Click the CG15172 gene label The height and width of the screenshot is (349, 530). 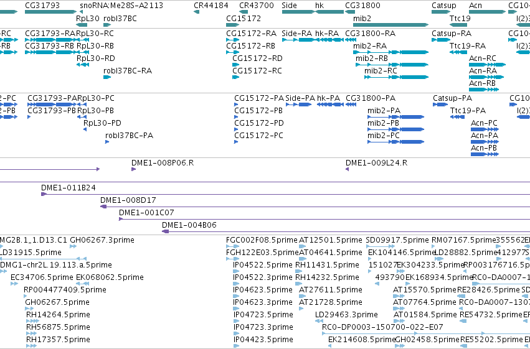pyautogui.click(x=244, y=18)
